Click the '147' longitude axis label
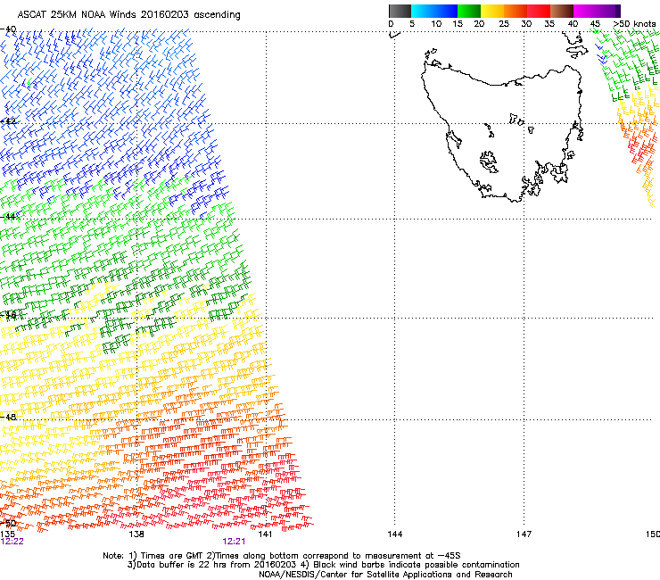660x580 pixels. 524,534
